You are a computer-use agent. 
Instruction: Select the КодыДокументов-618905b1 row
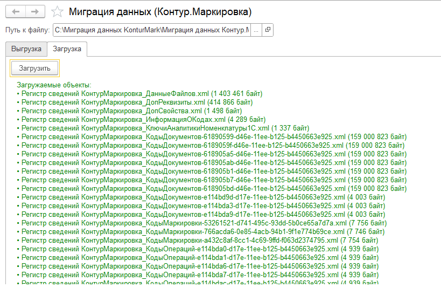tap(212, 172)
